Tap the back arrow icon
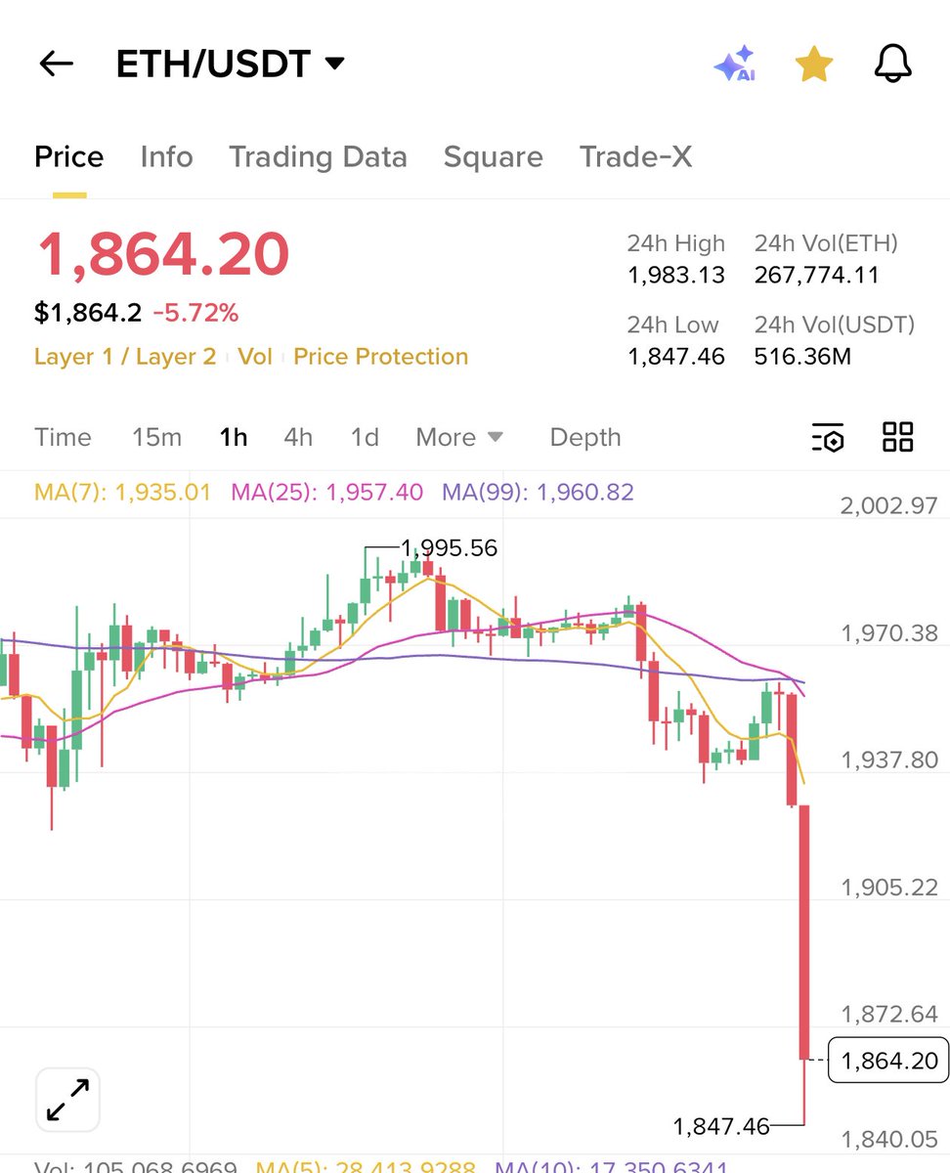This screenshot has width=950, height=1173. click(56, 65)
